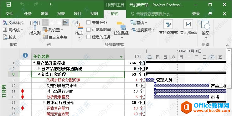232x116 pixels.
Task: Center column text alignment icon
Action: pos(52,23)
